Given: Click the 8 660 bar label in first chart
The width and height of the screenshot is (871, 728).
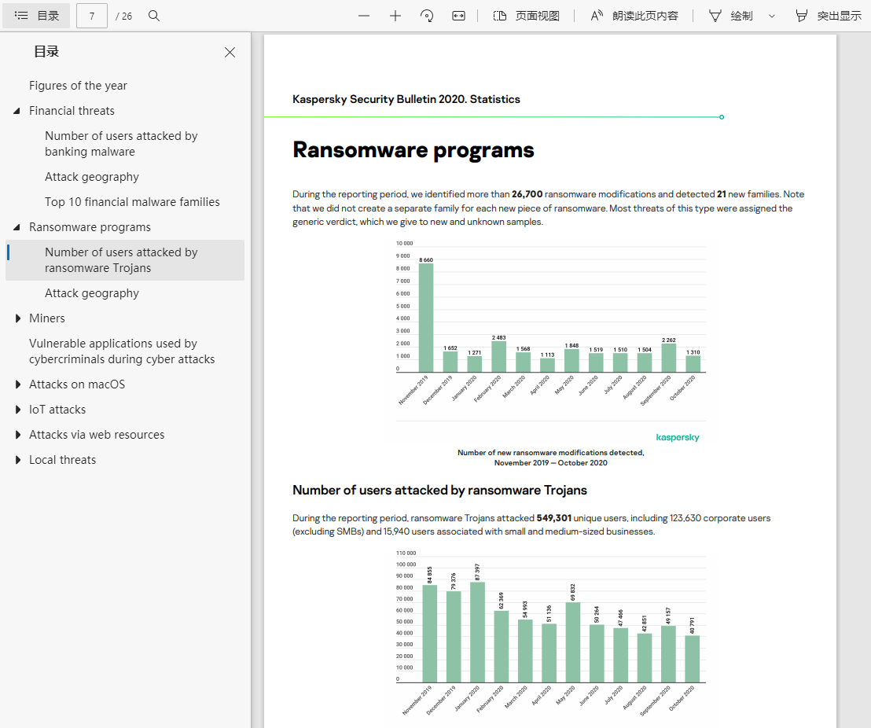Looking at the screenshot, I should coord(426,260).
